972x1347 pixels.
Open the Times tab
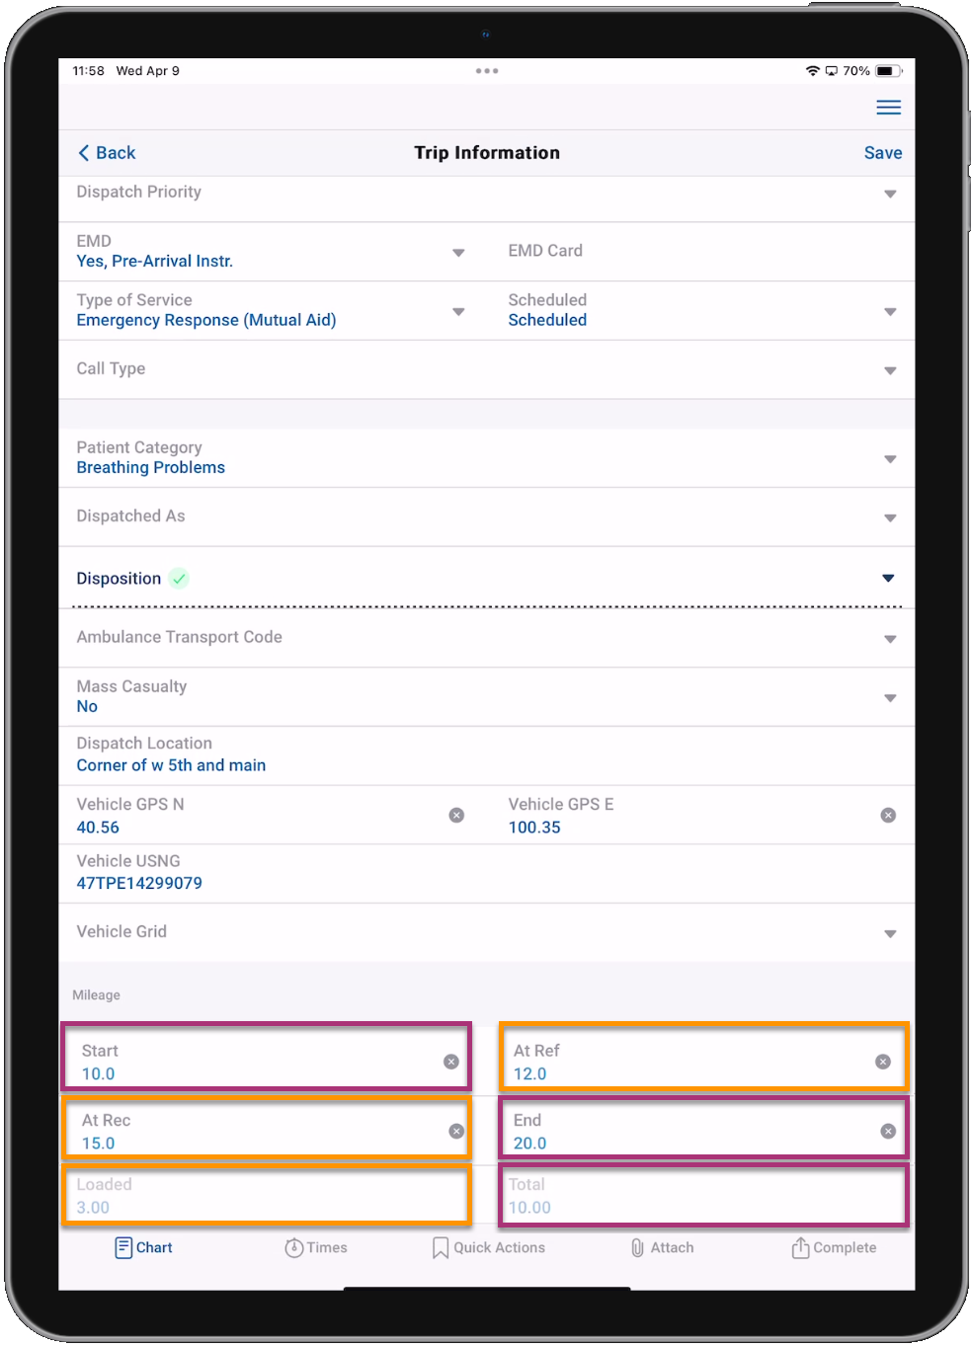point(316,1248)
